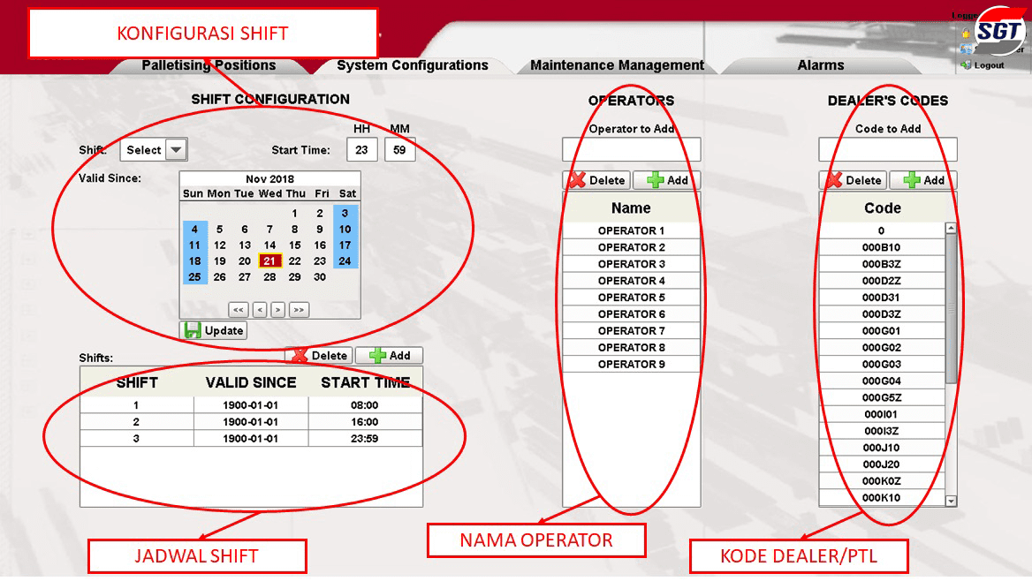Click the MM start time field

(x=399, y=150)
